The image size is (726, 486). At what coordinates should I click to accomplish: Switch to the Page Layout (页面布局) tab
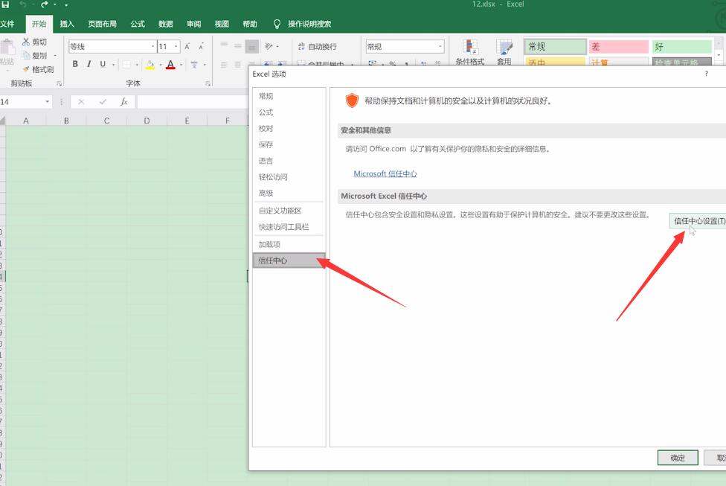(x=103, y=24)
